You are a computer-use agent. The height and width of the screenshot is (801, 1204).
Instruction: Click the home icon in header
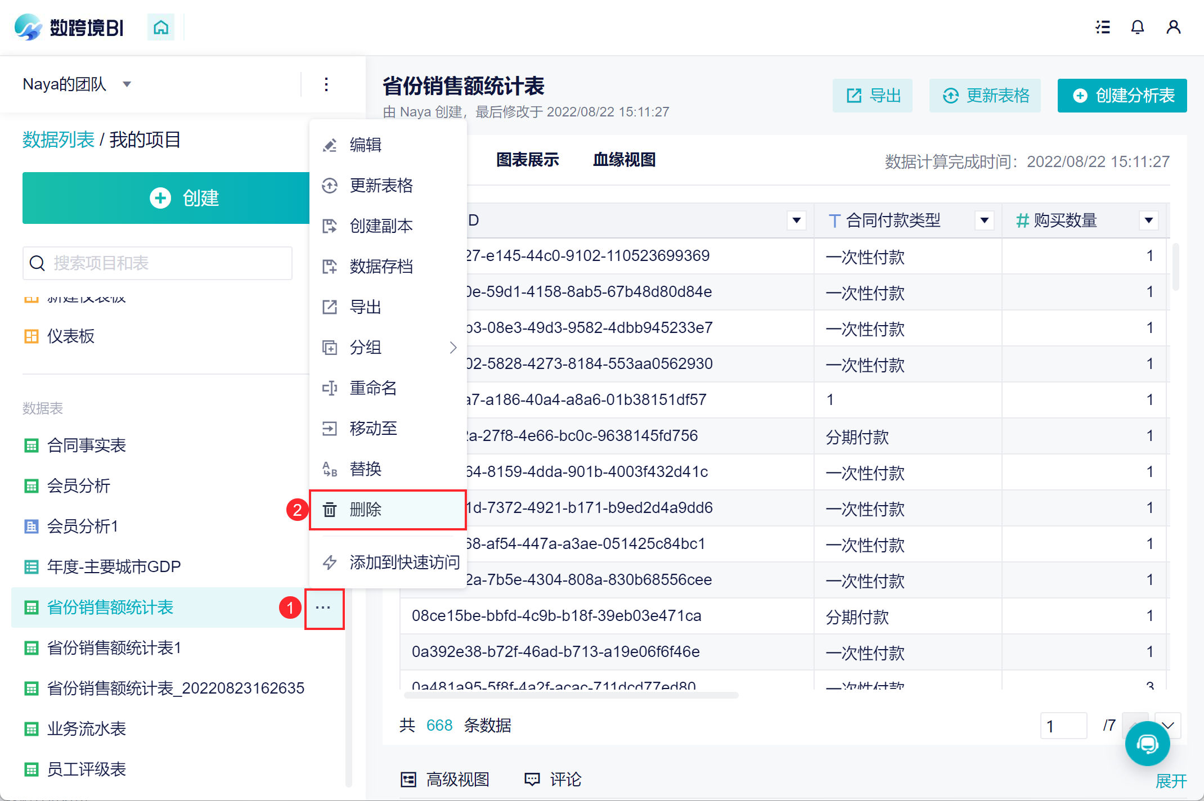pos(161,27)
